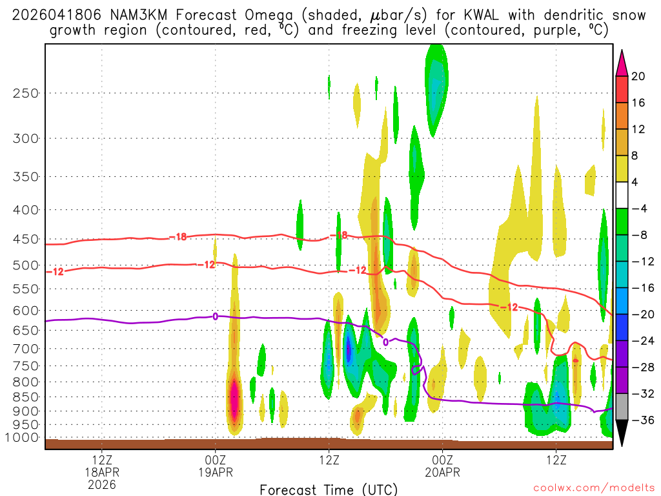The image size is (661, 496).
Task: Select the gray colorbar segment between -36 and -32
Action: pos(622,407)
